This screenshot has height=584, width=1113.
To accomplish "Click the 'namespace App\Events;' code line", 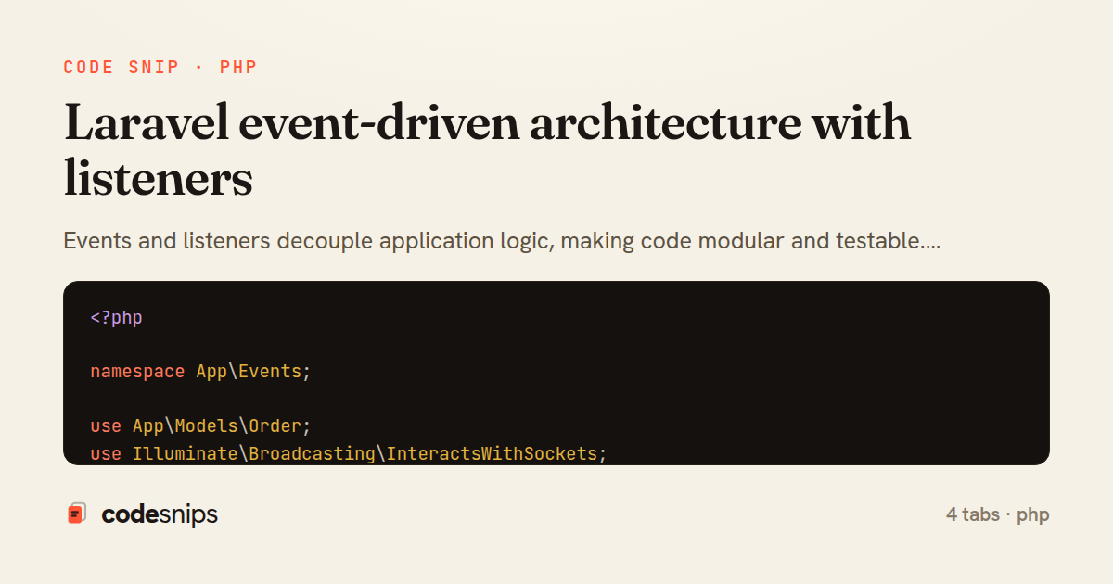I will tap(200, 372).
